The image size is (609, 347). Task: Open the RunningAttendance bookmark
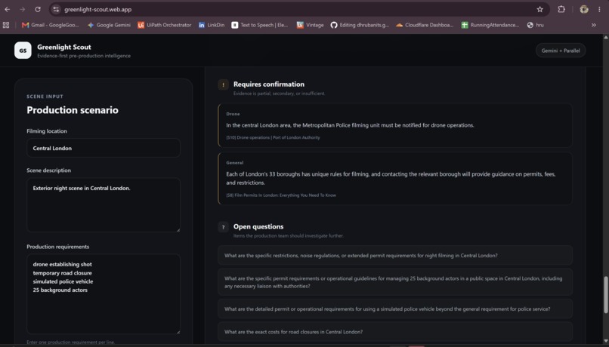click(x=490, y=25)
